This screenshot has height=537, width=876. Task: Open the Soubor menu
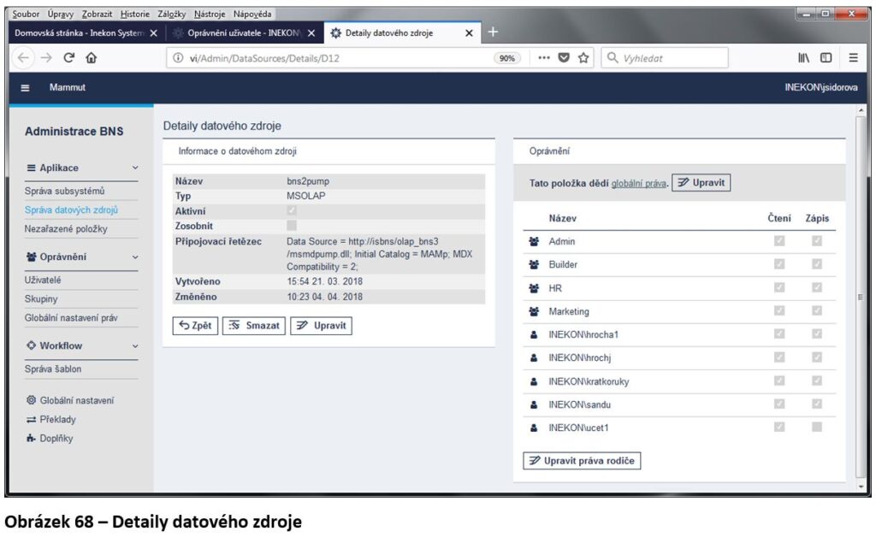pos(26,14)
